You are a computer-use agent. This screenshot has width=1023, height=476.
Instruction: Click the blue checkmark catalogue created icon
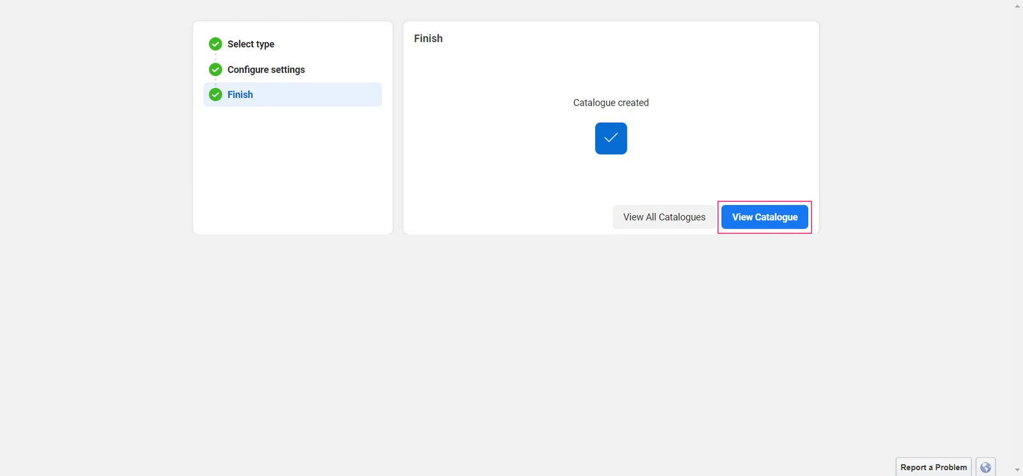(611, 138)
